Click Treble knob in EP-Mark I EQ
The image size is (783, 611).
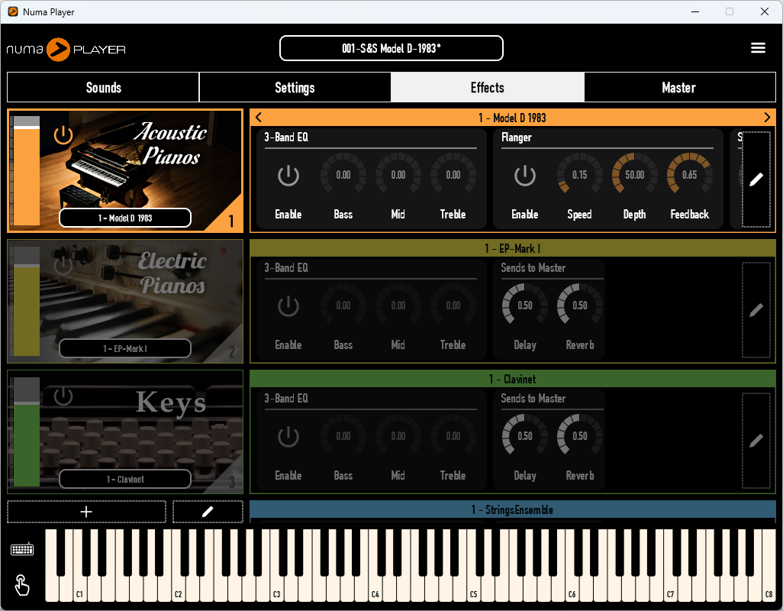tap(453, 305)
